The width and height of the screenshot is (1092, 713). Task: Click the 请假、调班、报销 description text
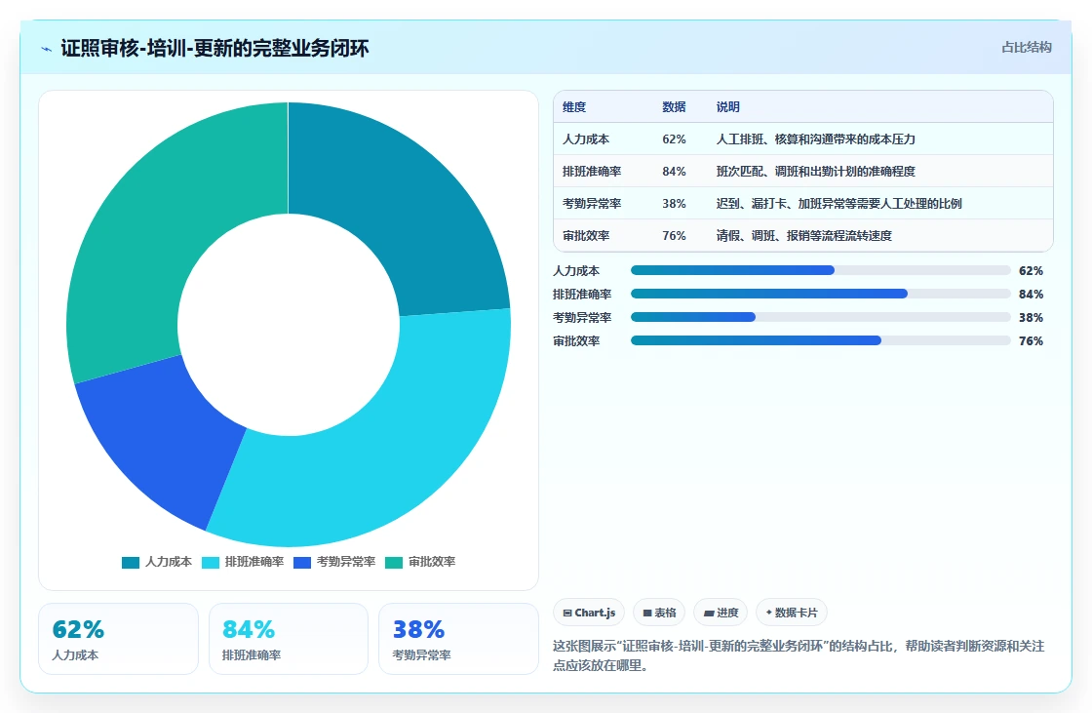(x=803, y=236)
